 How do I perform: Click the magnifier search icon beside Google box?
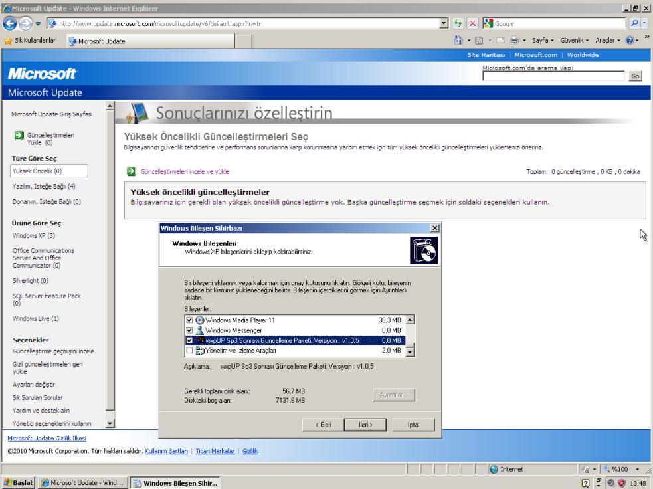[x=634, y=23]
